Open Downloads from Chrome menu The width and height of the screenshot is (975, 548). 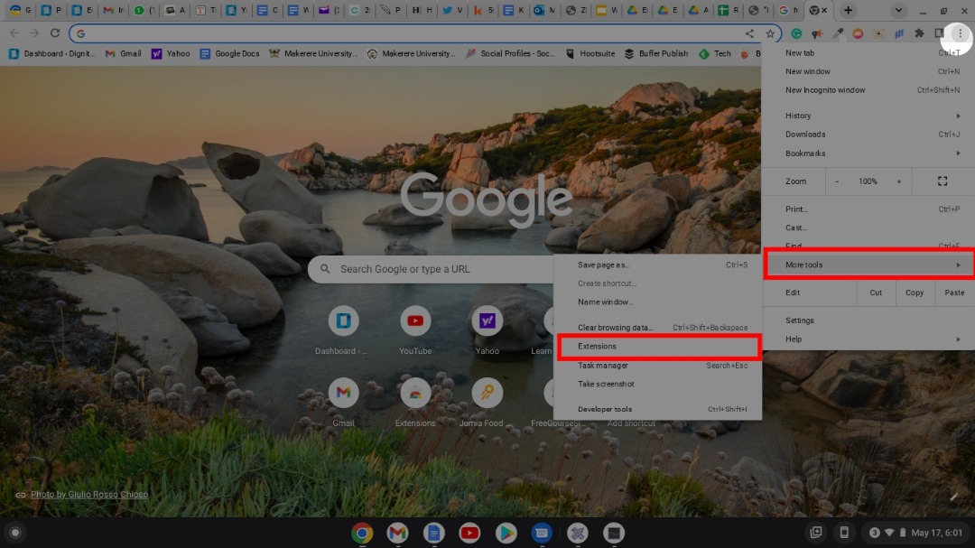click(868, 135)
